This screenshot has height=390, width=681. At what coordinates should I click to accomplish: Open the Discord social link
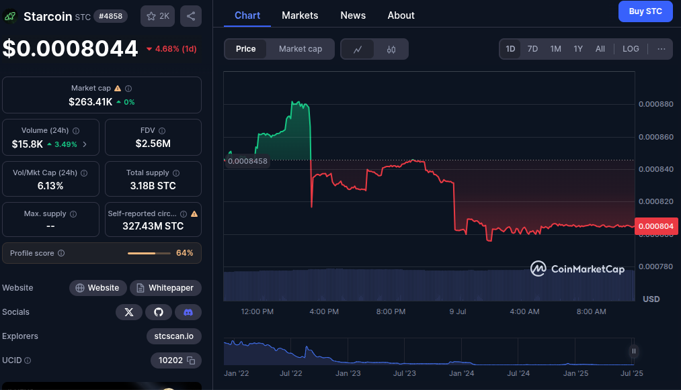(x=188, y=312)
